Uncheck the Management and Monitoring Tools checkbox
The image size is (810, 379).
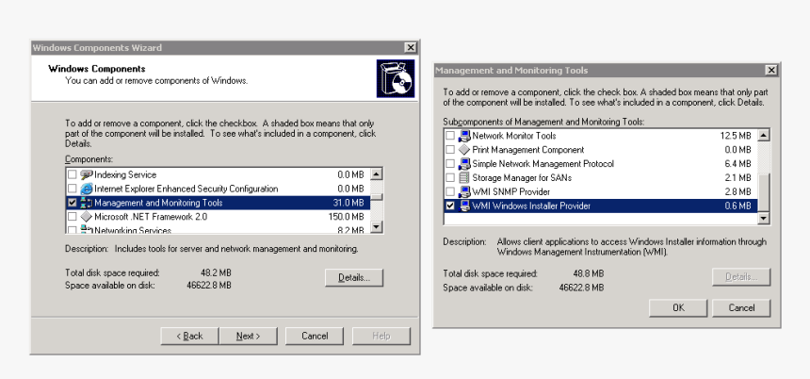(73, 203)
